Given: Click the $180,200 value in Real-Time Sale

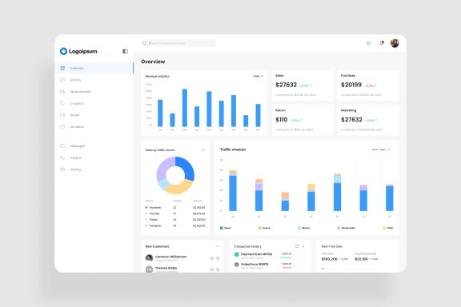Looking at the screenshot, I should click(x=329, y=259).
